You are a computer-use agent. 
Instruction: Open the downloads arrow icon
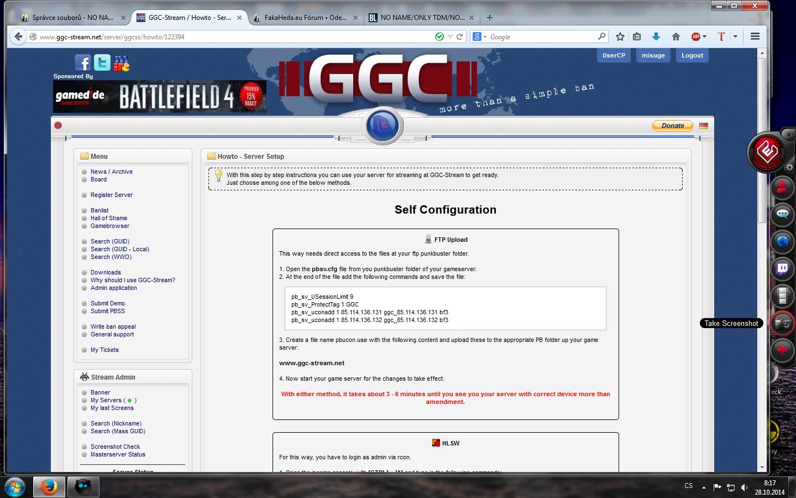[x=656, y=37]
